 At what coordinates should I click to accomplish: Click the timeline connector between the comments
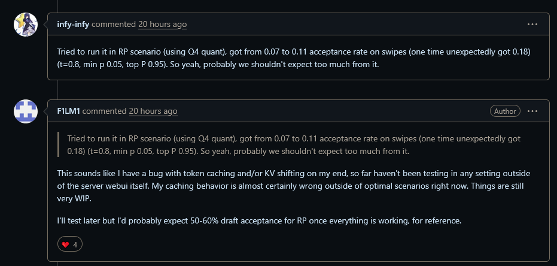click(57, 89)
